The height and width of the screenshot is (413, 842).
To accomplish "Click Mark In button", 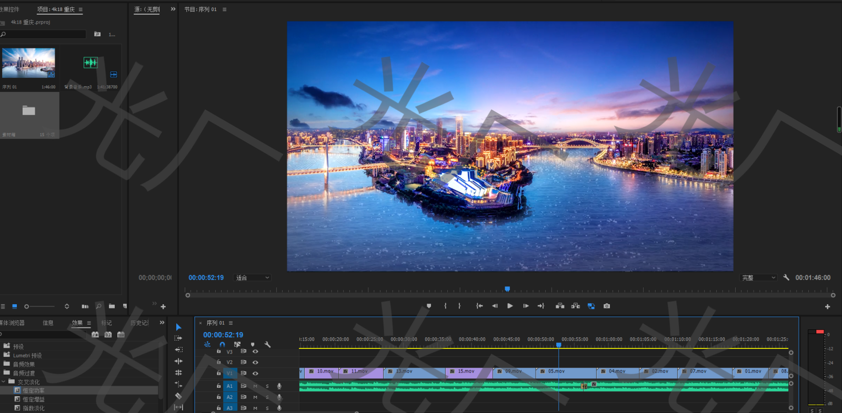I will 445,306.
